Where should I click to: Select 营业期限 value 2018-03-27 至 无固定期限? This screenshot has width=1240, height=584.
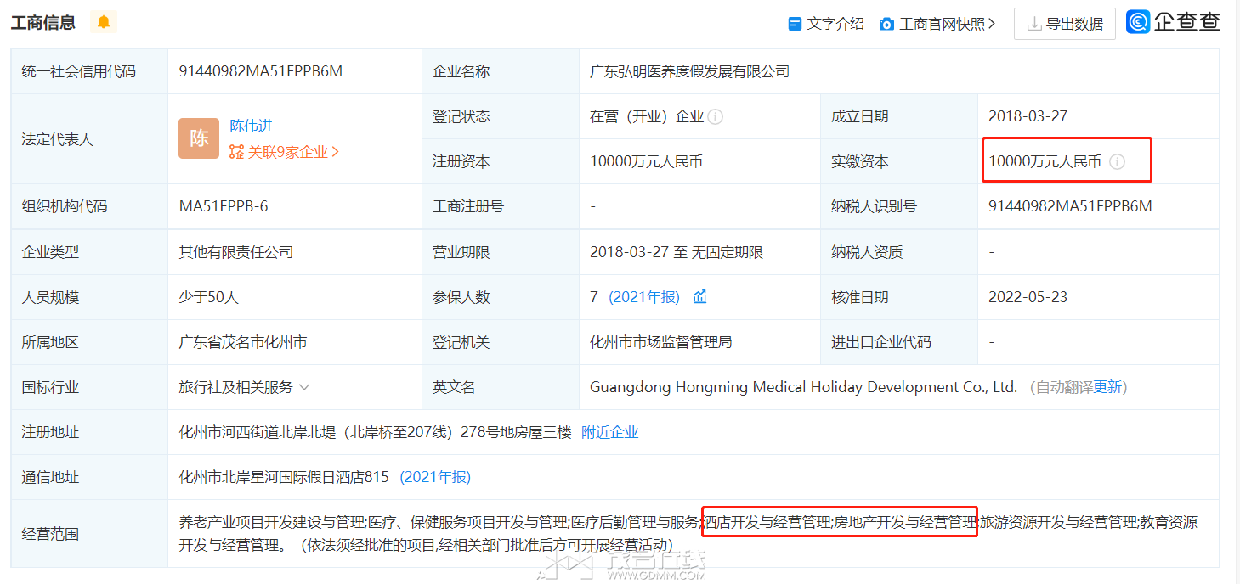pos(677,252)
